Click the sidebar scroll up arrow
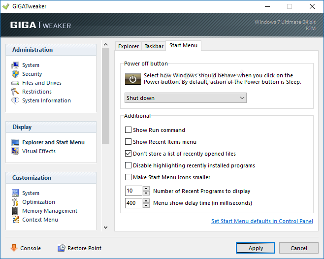The height and width of the screenshot is (259, 324). (x=105, y=44)
